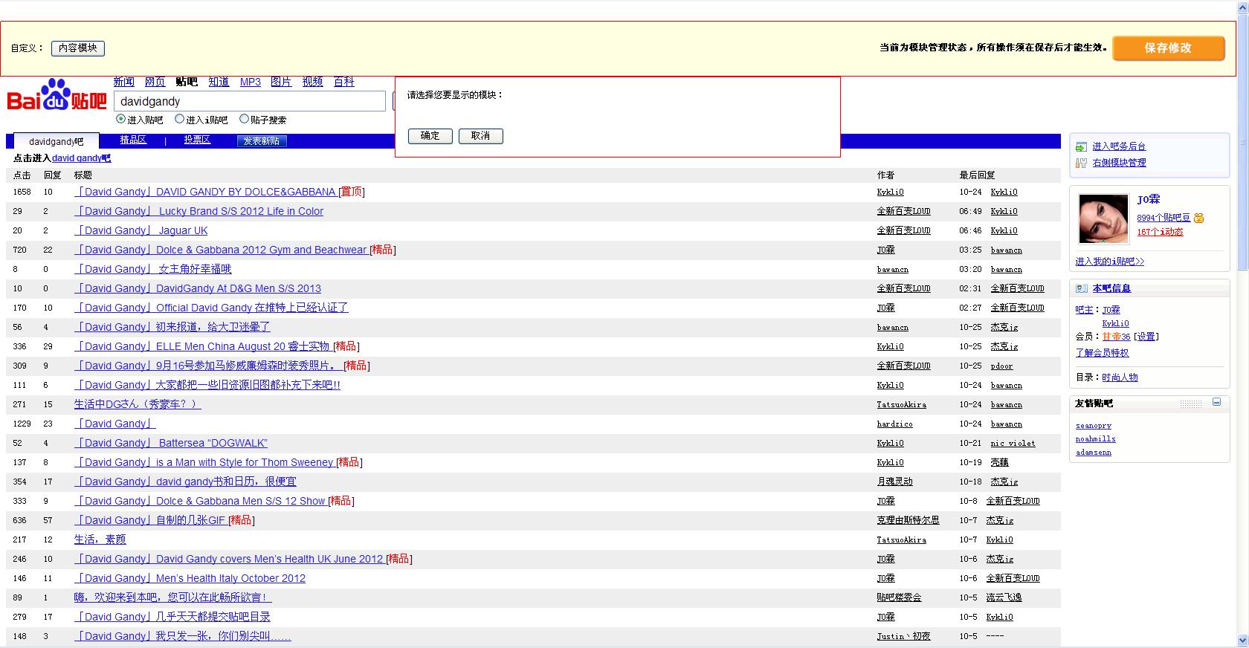
Task: Click the 右侧模块管理 tools icon
Action: (x=1081, y=163)
